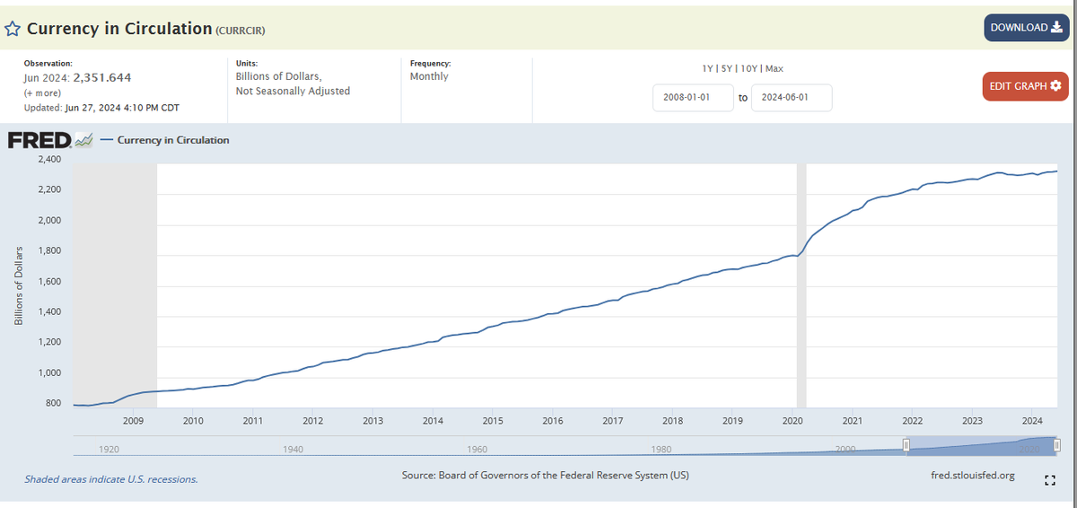Viewport: 1077px width, 508px height.
Task: Select the Max date range
Action: coord(775,69)
